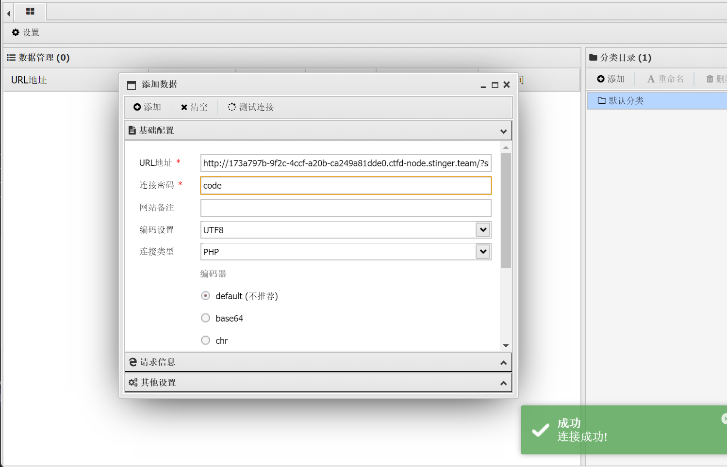The height and width of the screenshot is (467, 727).
Task: Open the 设置 gear settings
Action: pyautogui.click(x=25, y=32)
